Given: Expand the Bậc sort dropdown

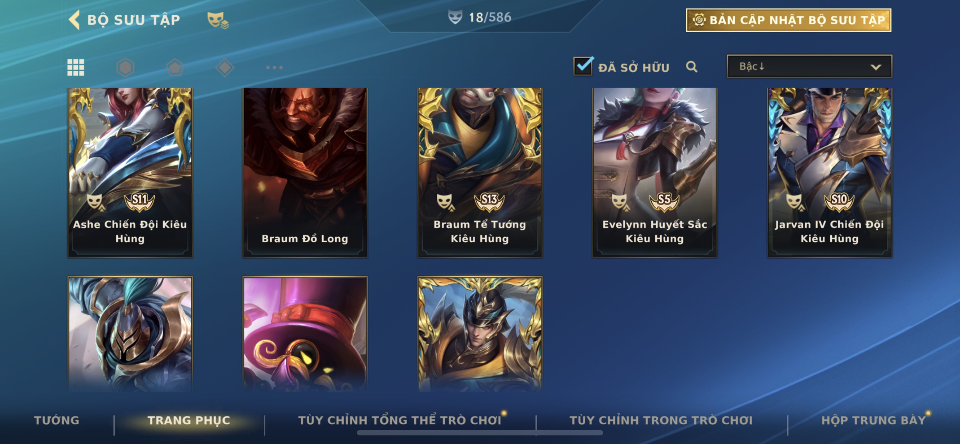Looking at the screenshot, I should click(809, 66).
